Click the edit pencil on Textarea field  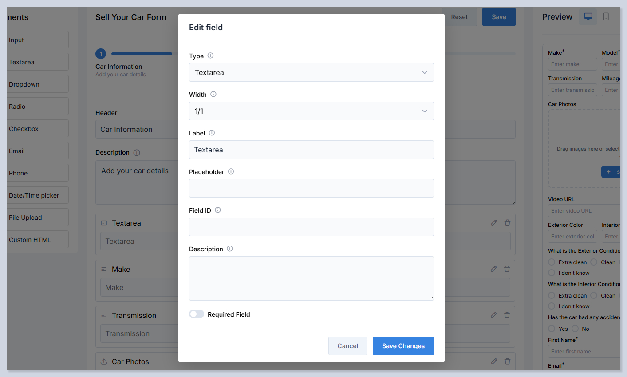(494, 223)
